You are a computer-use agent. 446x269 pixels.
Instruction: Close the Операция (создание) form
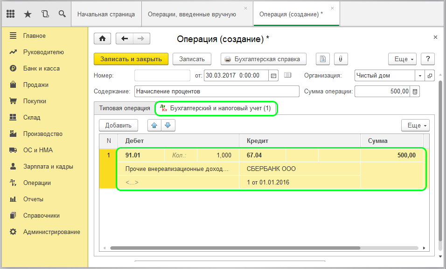(435, 37)
